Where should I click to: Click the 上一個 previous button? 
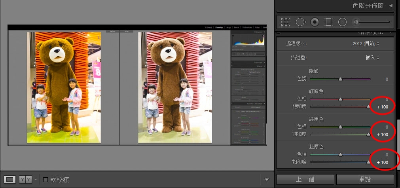[305, 179]
